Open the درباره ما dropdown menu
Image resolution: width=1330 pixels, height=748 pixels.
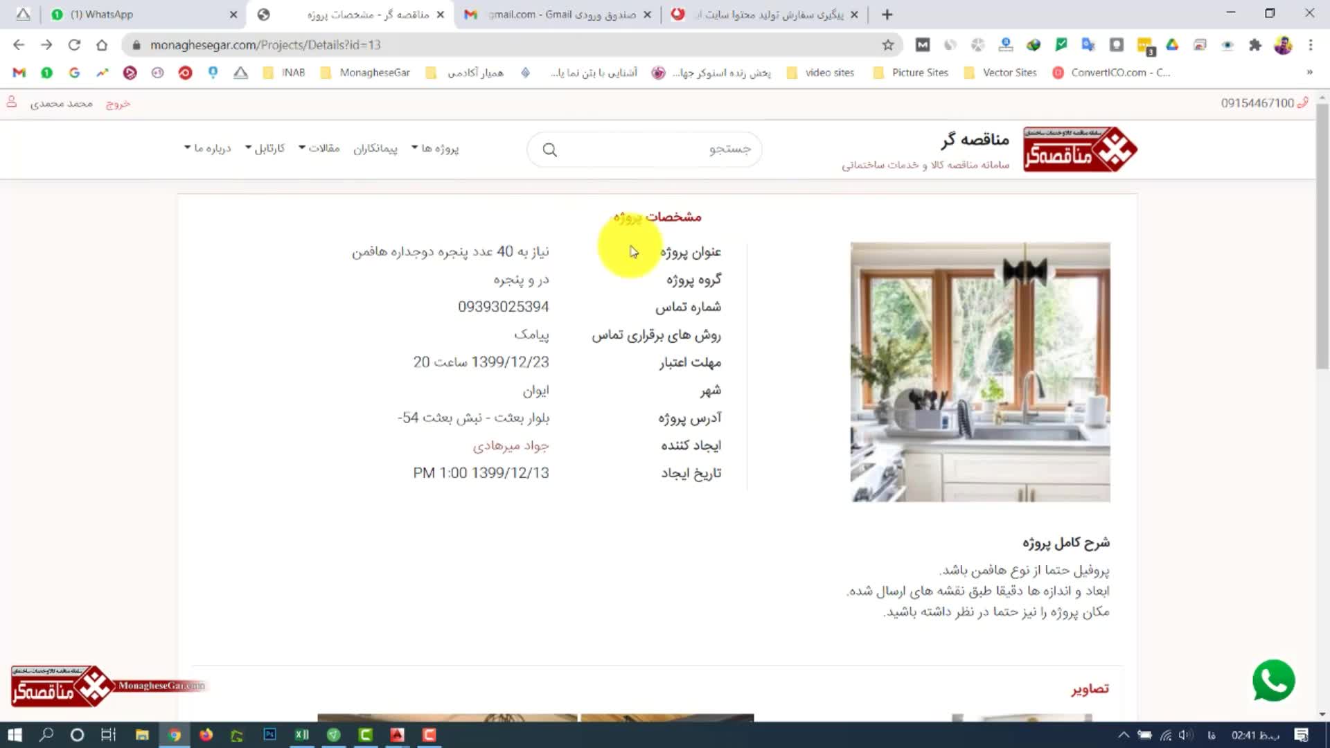(208, 148)
